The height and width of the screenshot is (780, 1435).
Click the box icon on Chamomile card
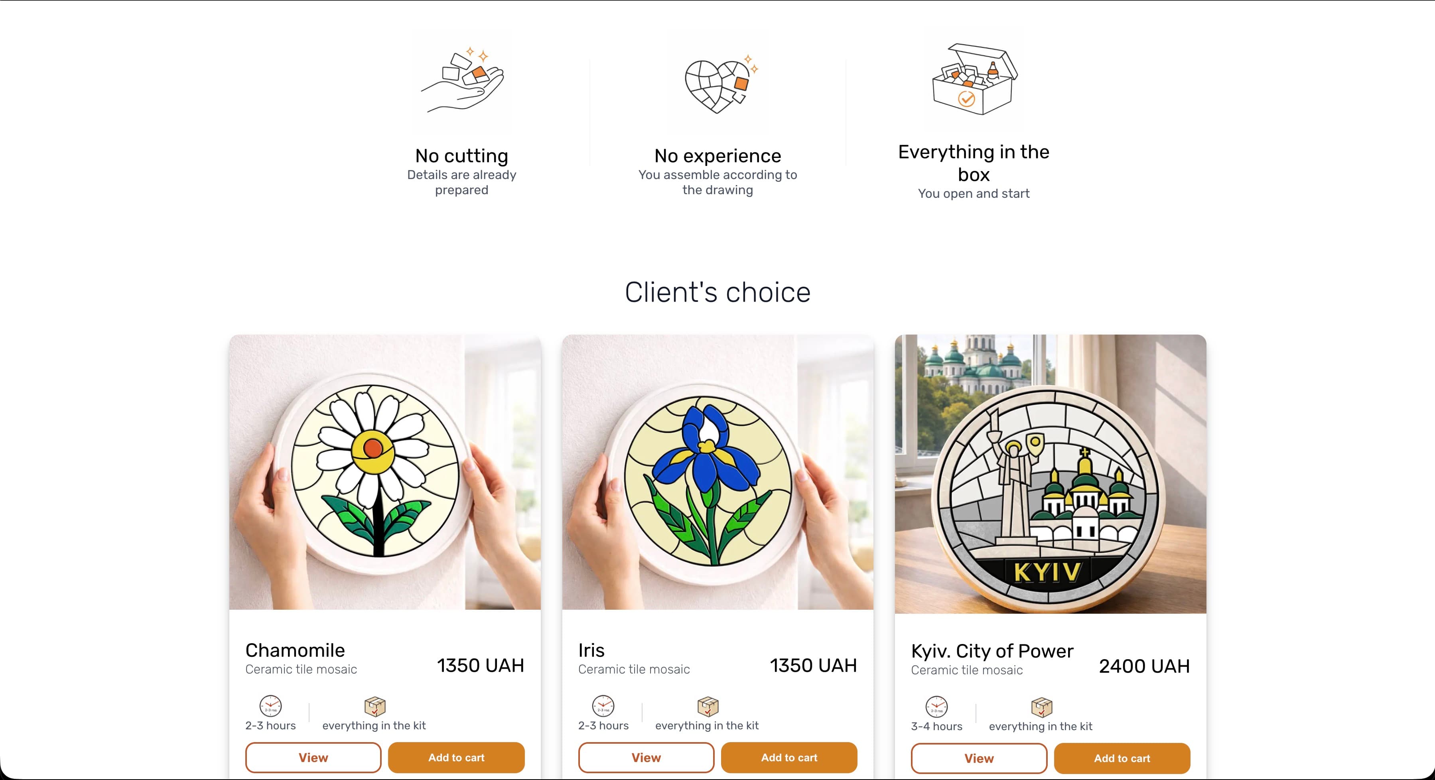(x=375, y=706)
